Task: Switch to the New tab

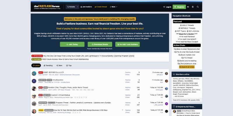Action: pos(59,66)
